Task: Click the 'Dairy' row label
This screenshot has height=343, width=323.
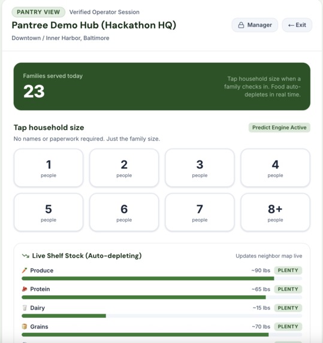Action: 37,308
